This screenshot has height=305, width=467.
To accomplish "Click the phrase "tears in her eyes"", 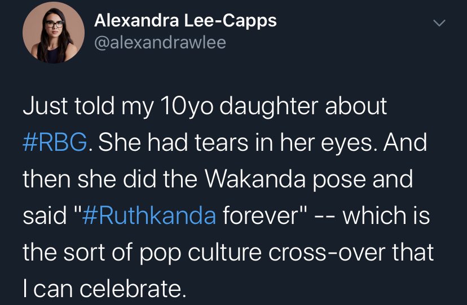I will tap(272, 143).
